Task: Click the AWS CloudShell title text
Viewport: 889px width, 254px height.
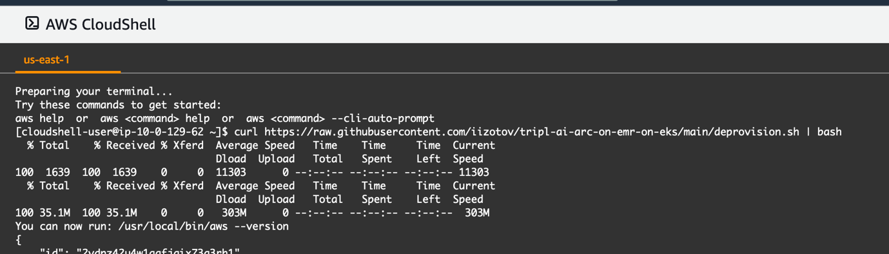Action: (101, 24)
